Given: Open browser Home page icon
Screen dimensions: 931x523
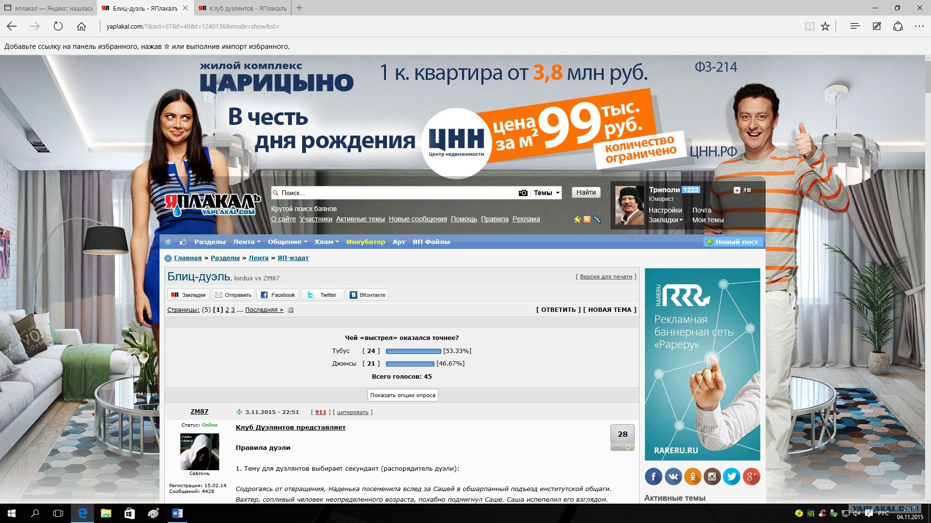Looking at the screenshot, I should tap(81, 27).
